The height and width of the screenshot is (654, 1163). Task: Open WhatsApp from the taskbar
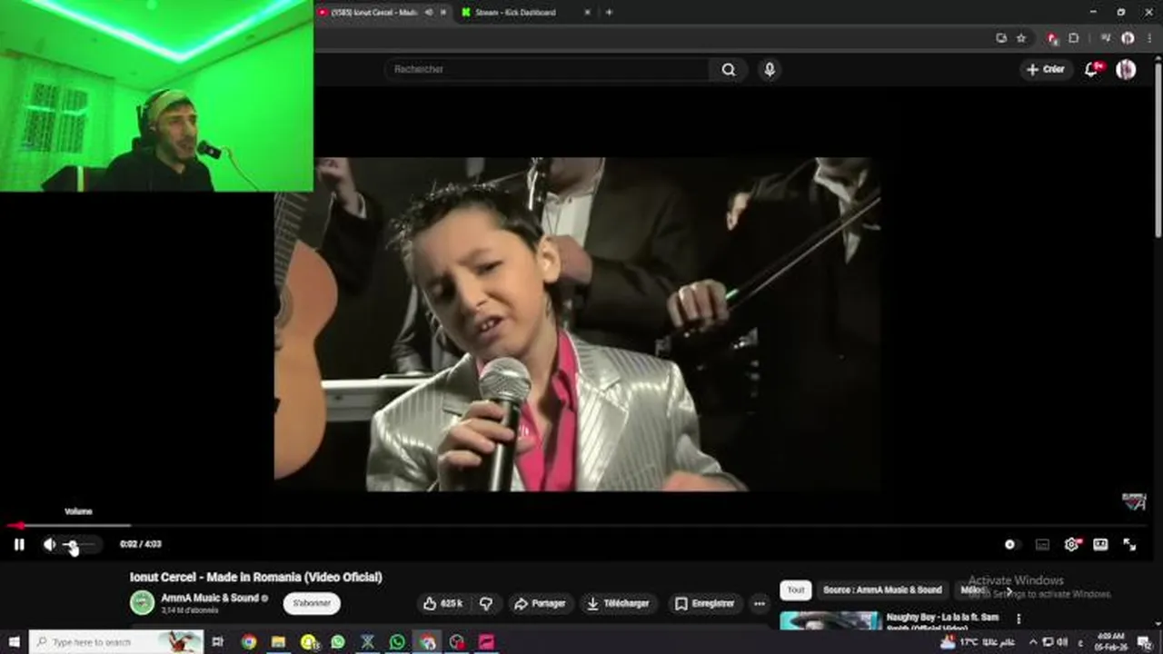(x=397, y=642)
